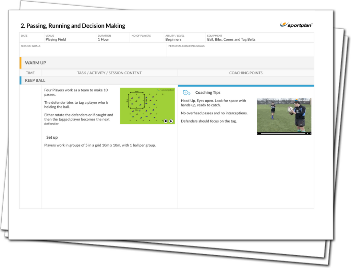Click the Coaching Tips heading
351x268 pixels.
(x=208, y=92)
